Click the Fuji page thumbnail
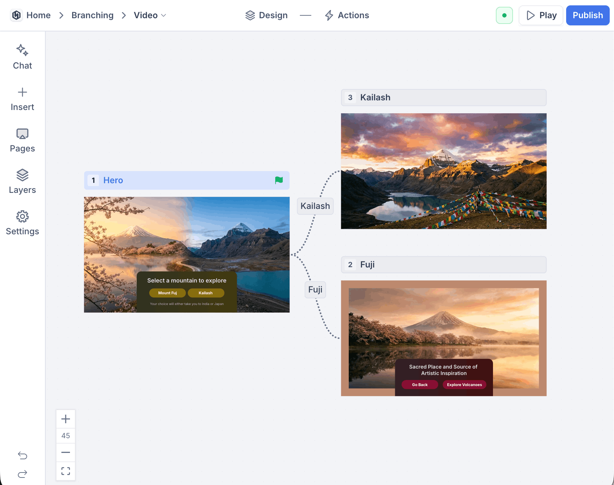Screen dimensions: 614x485 (444, 338)
